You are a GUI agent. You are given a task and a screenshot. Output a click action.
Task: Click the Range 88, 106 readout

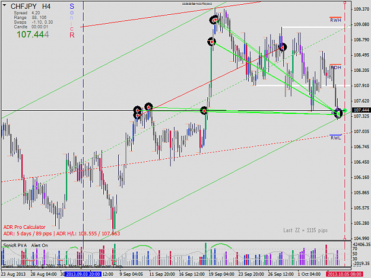point(30,17)
